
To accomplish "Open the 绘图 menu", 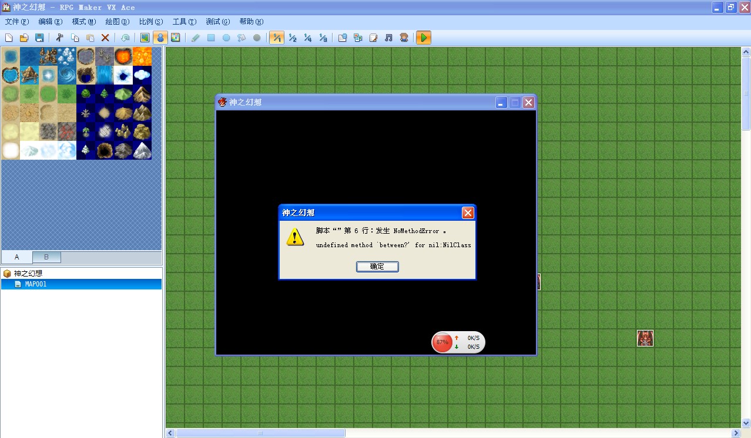I will tap(118, 22).
